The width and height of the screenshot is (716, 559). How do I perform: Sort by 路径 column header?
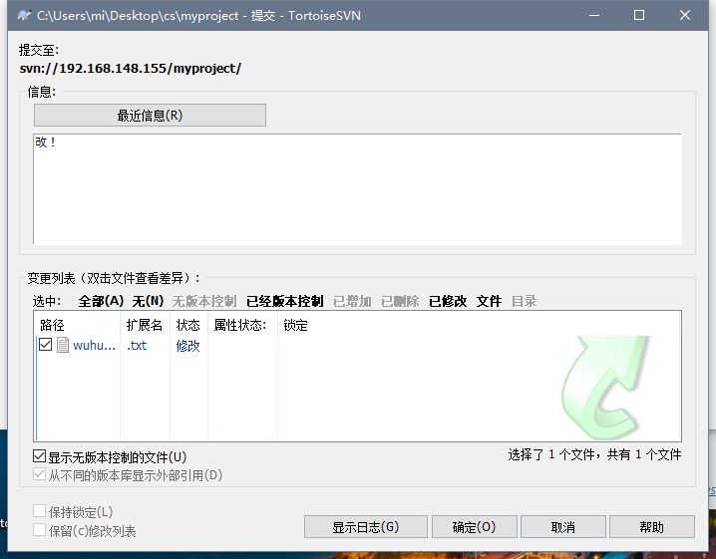pyautogui.click(x=77, y=325)
